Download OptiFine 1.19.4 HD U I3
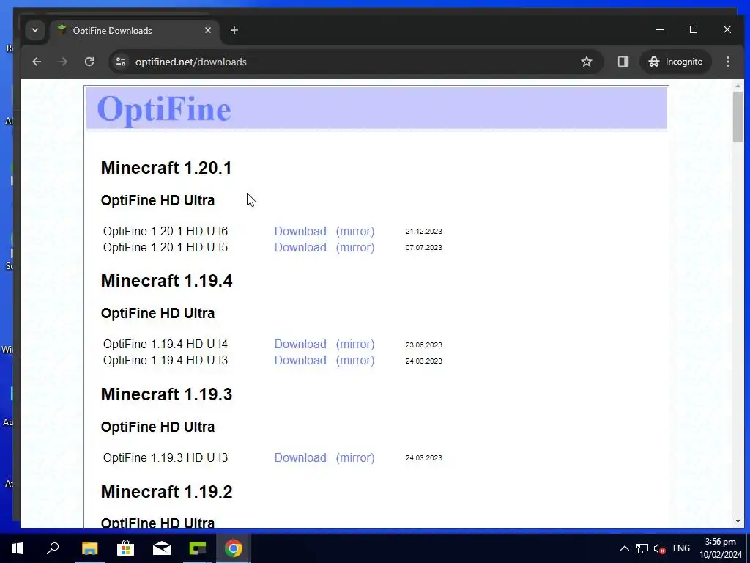 tap(300, 361)
